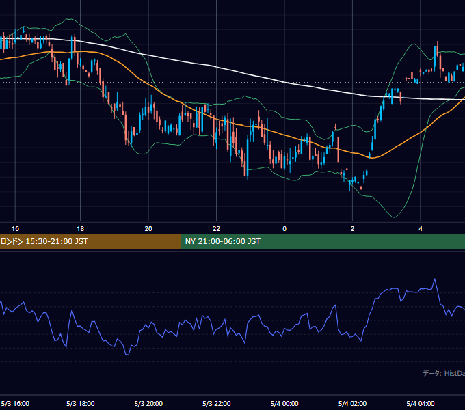465x410 pixels.
Task: Select the London 15:30-21:00 JST session band
Action: click(90, 241)
